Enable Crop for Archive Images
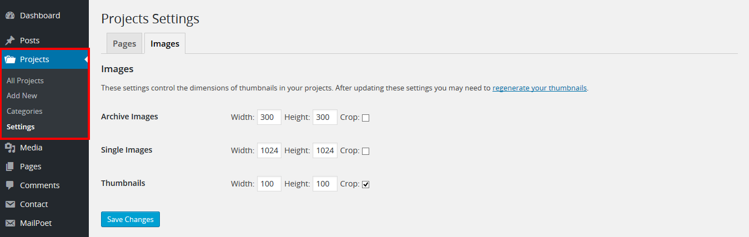The width and height of the screenshot is (749, 237). (x=365, y=118)
